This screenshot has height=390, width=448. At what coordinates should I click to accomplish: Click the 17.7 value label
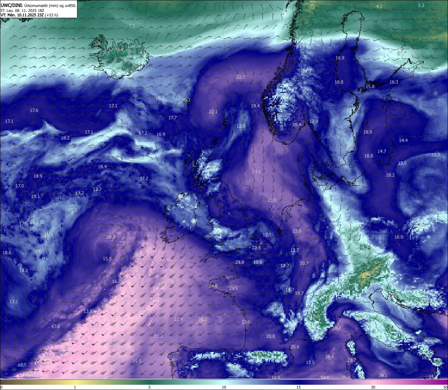click(173, 118)
